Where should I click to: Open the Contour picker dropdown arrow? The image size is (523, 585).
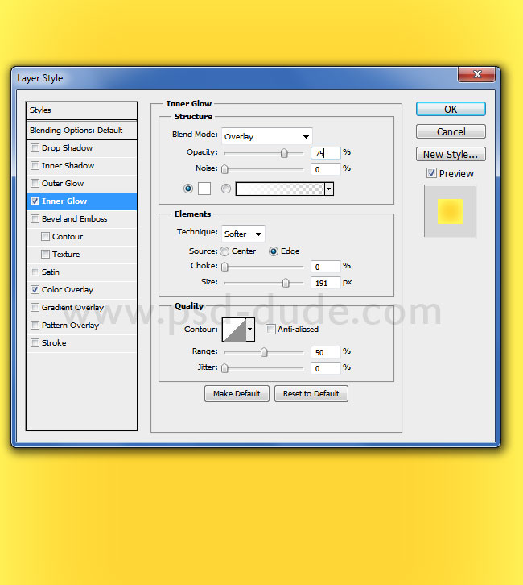(250, 329)
